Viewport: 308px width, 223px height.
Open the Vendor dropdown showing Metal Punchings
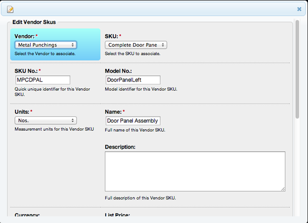pyautogui.click(x=46, y=45)
